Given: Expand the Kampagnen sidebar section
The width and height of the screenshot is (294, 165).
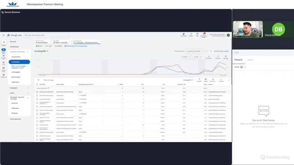Looking at the screenshot, I should (x=28, y=88).
